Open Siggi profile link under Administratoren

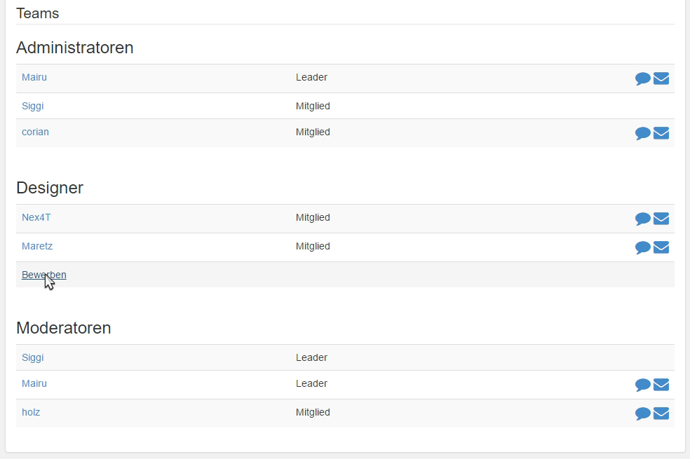tap(32, 107)
